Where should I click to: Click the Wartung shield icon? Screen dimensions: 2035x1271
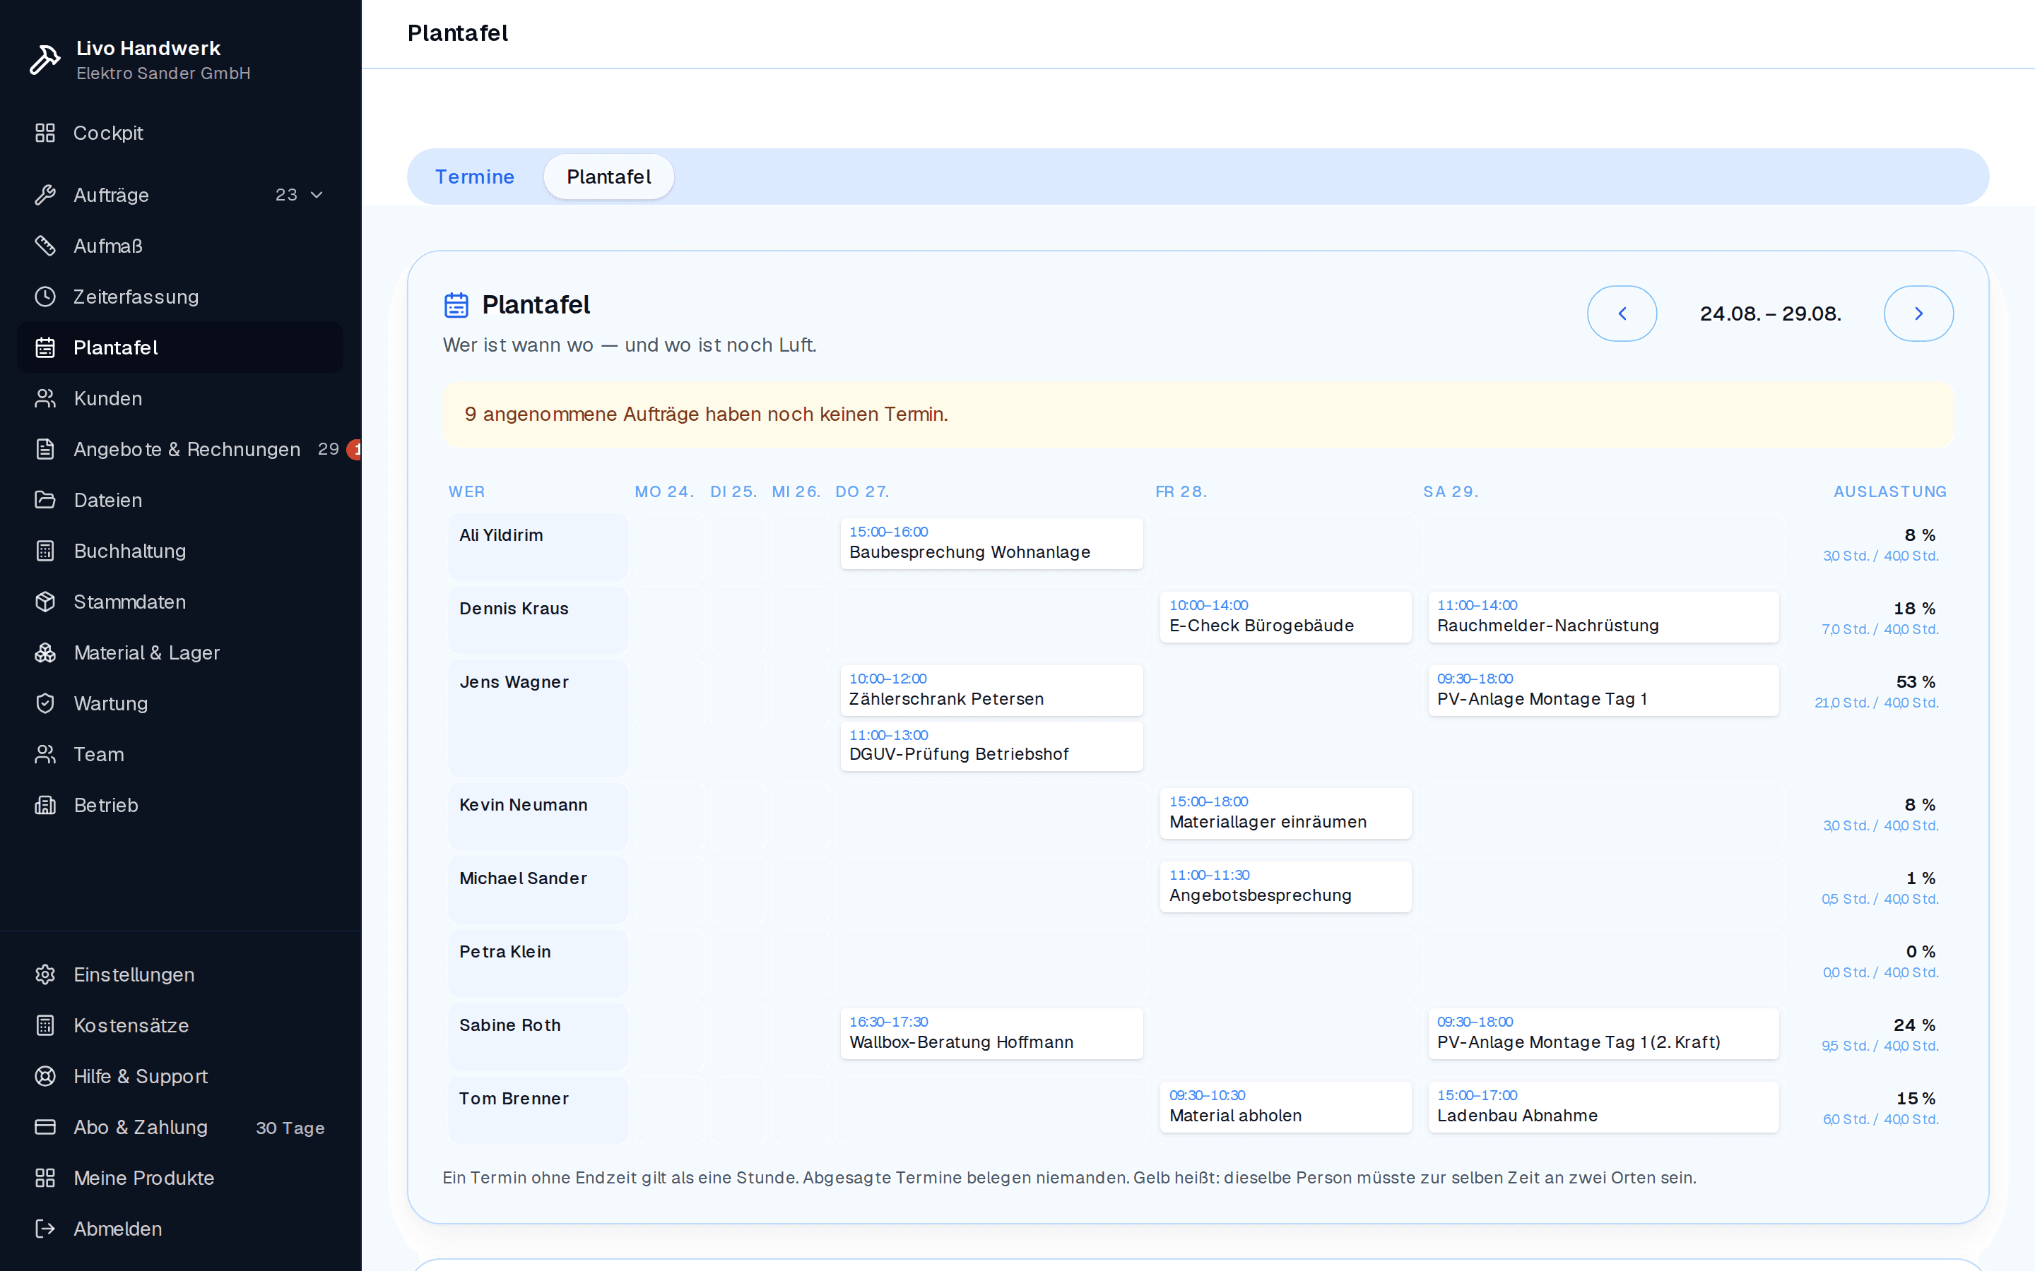(x=45, y=703)
